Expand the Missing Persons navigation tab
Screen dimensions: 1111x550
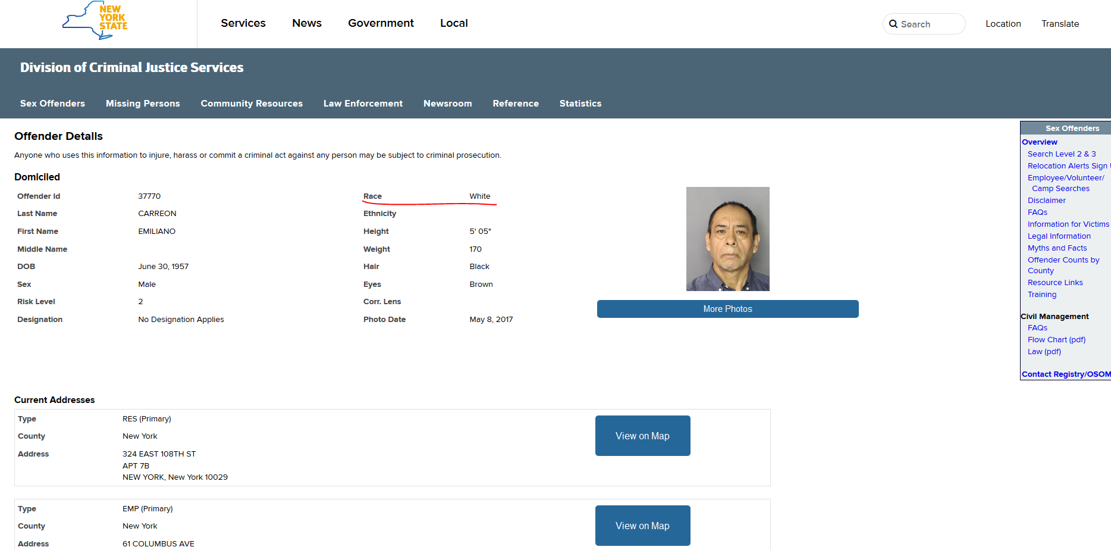pos(143,104)
